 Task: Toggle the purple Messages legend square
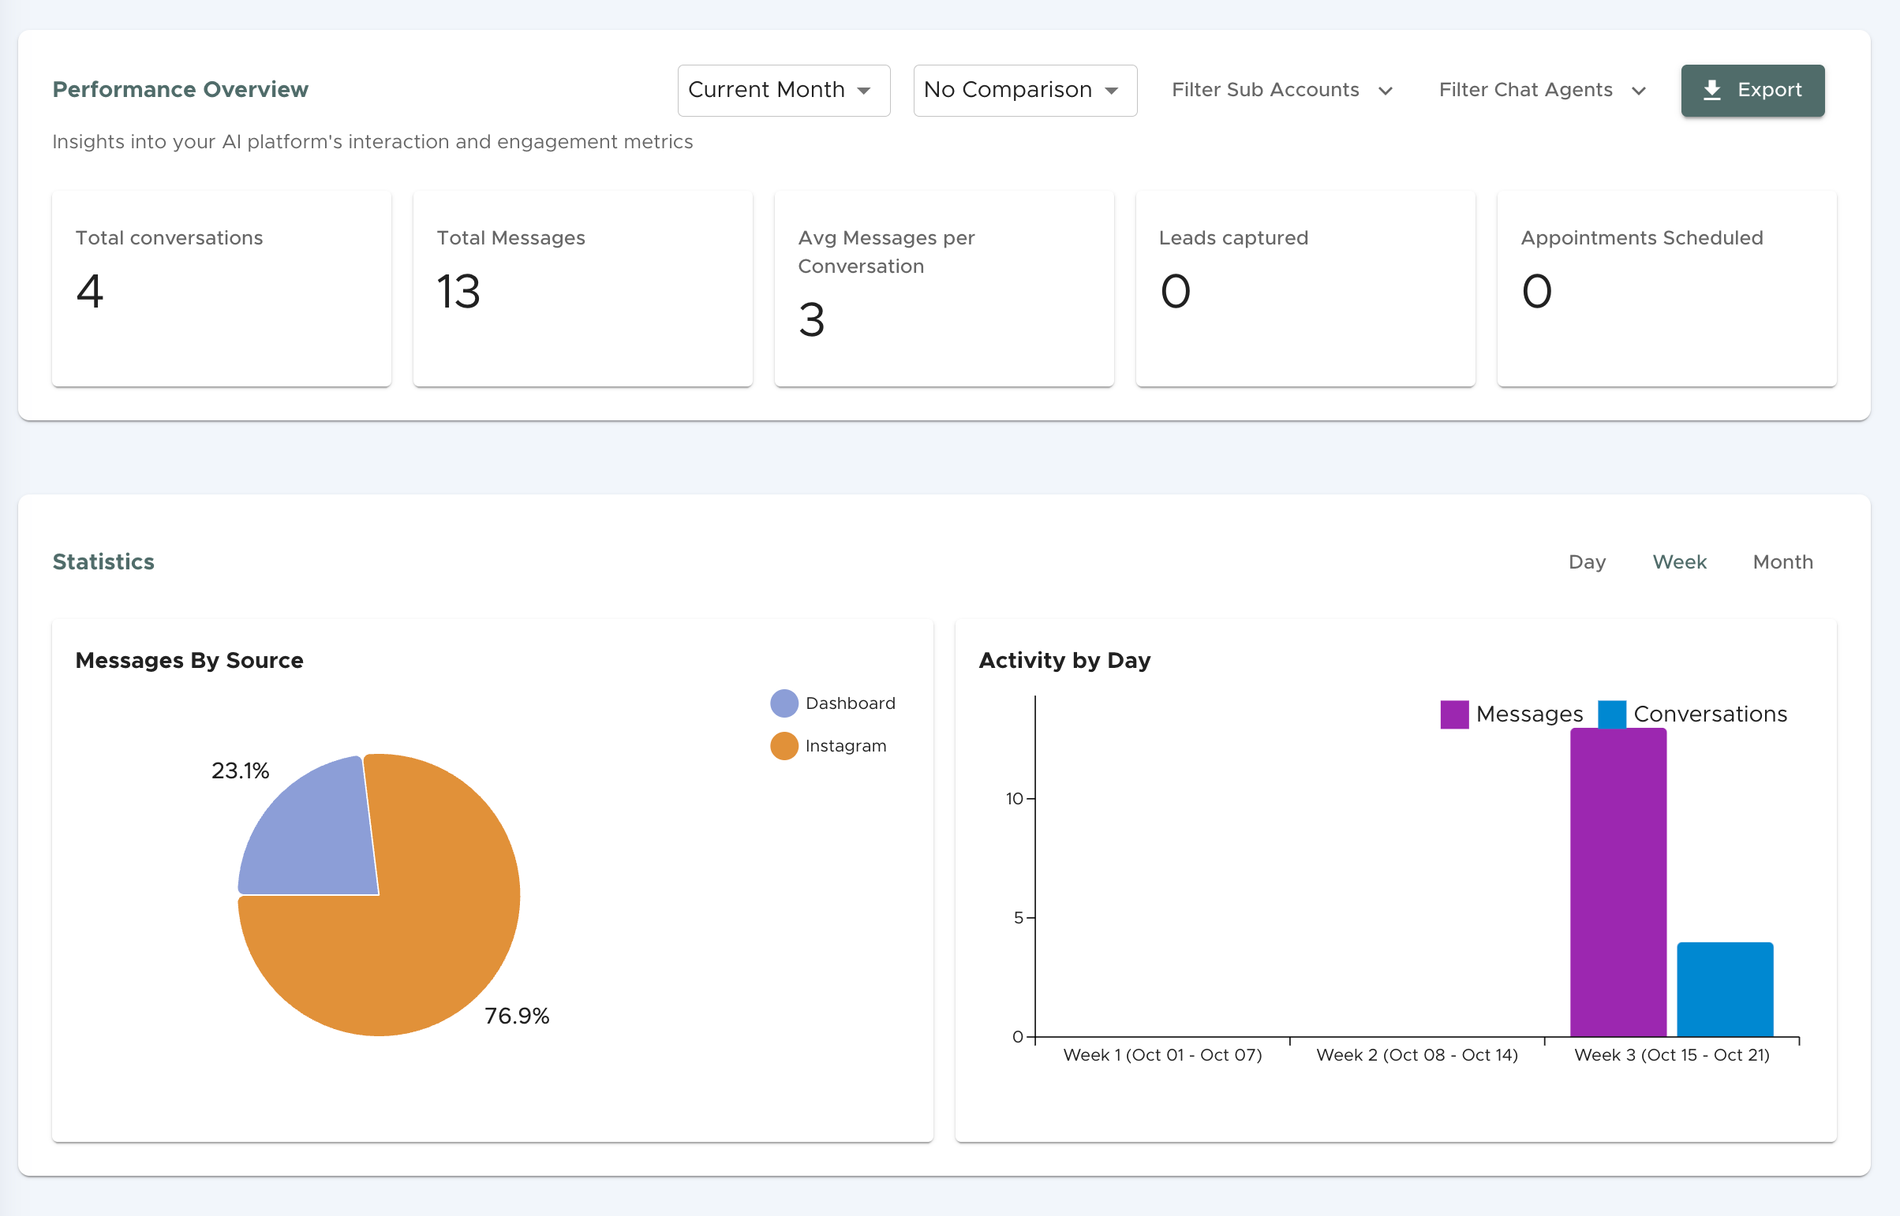(1453, 714)
